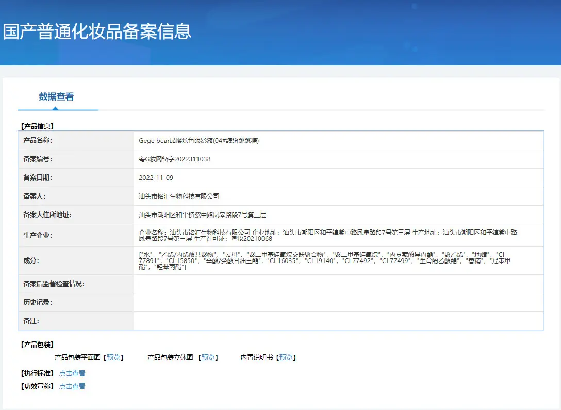Click the page title 国产普通化妆品备案信息
Screen dimensions: 561x410
pos(97,31)
